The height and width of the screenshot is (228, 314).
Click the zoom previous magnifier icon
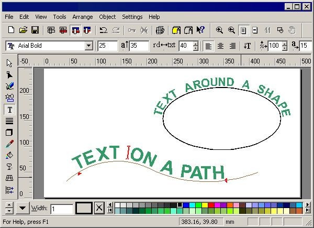[231, 30]
